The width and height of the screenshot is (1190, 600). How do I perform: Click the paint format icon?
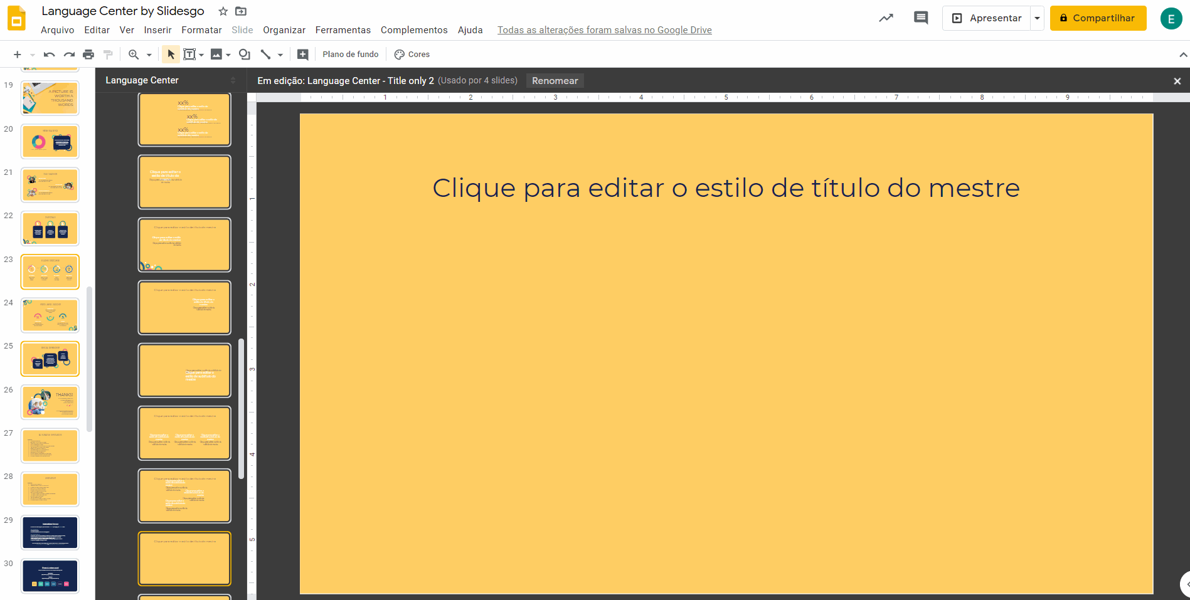[108, 55]
